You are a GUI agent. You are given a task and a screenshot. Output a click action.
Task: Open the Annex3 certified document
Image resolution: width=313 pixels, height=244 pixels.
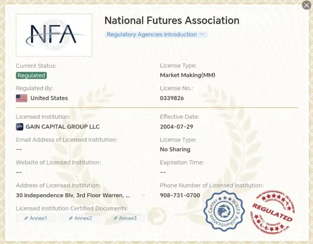[x=125, y=218]
